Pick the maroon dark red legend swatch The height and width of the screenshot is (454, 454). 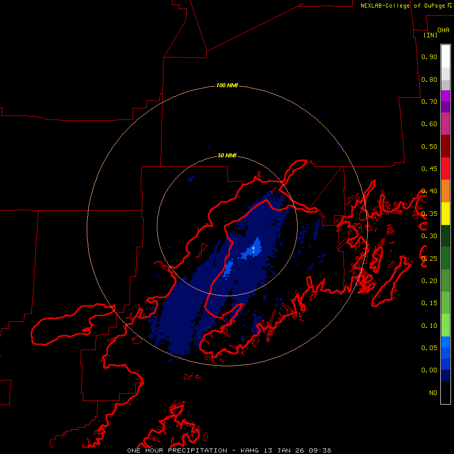pos(445,146)
